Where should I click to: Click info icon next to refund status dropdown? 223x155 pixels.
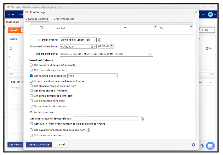pyautogui.click(x=142, y=119)
